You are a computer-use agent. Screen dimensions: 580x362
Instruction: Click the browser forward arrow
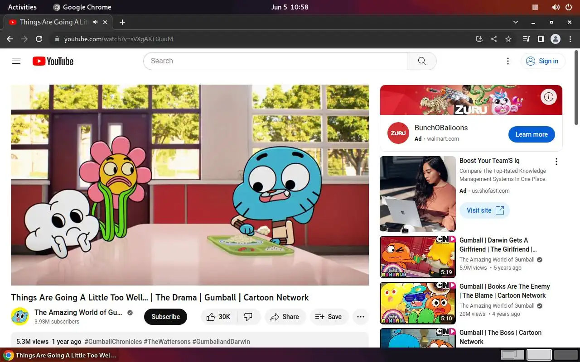[24, 39]
